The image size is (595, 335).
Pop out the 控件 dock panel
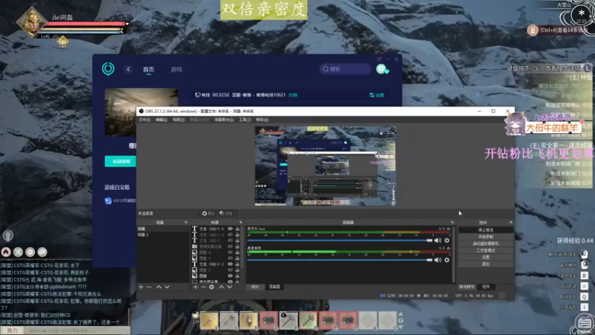point(511,222)
